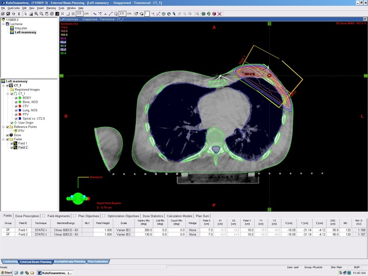
Task: Open the Planning menu
Action: click(51, 8)
